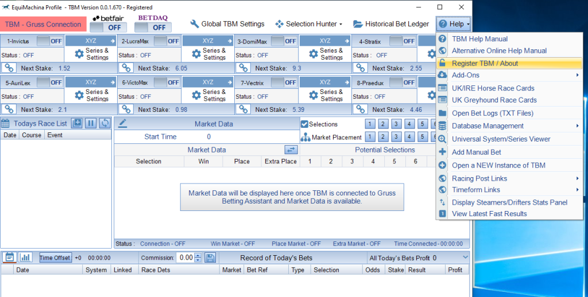Open Series & Settings gear for 1-Invictus
Screen dimensions: 588x297
[79, 54]
